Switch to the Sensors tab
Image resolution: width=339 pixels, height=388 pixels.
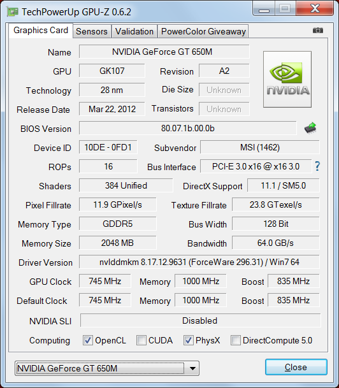92,31
